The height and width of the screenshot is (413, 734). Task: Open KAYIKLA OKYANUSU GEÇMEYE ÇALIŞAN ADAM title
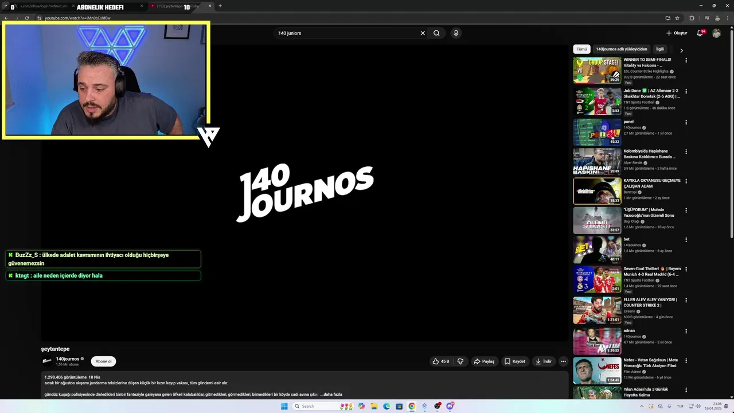pos(652,184)
